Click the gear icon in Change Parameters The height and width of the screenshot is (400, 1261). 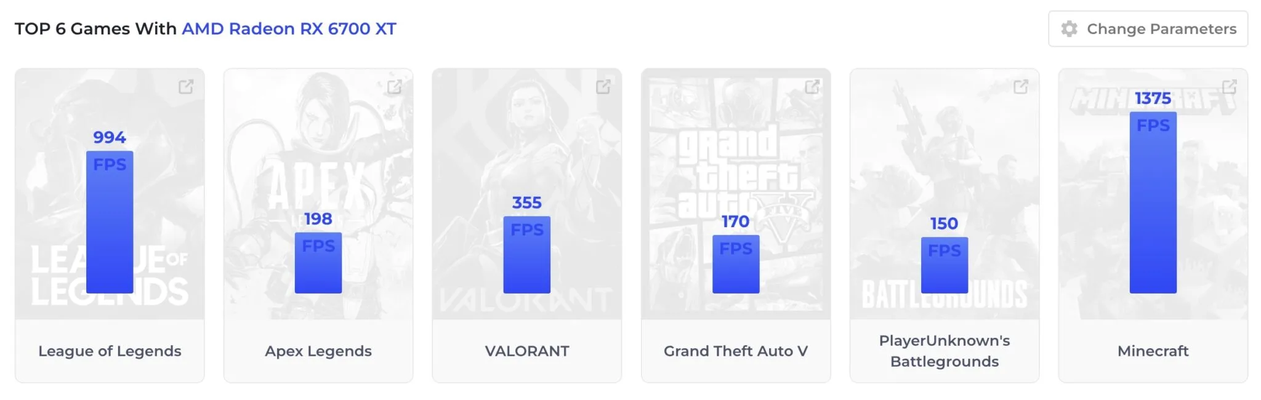(x=1070, y=29)
